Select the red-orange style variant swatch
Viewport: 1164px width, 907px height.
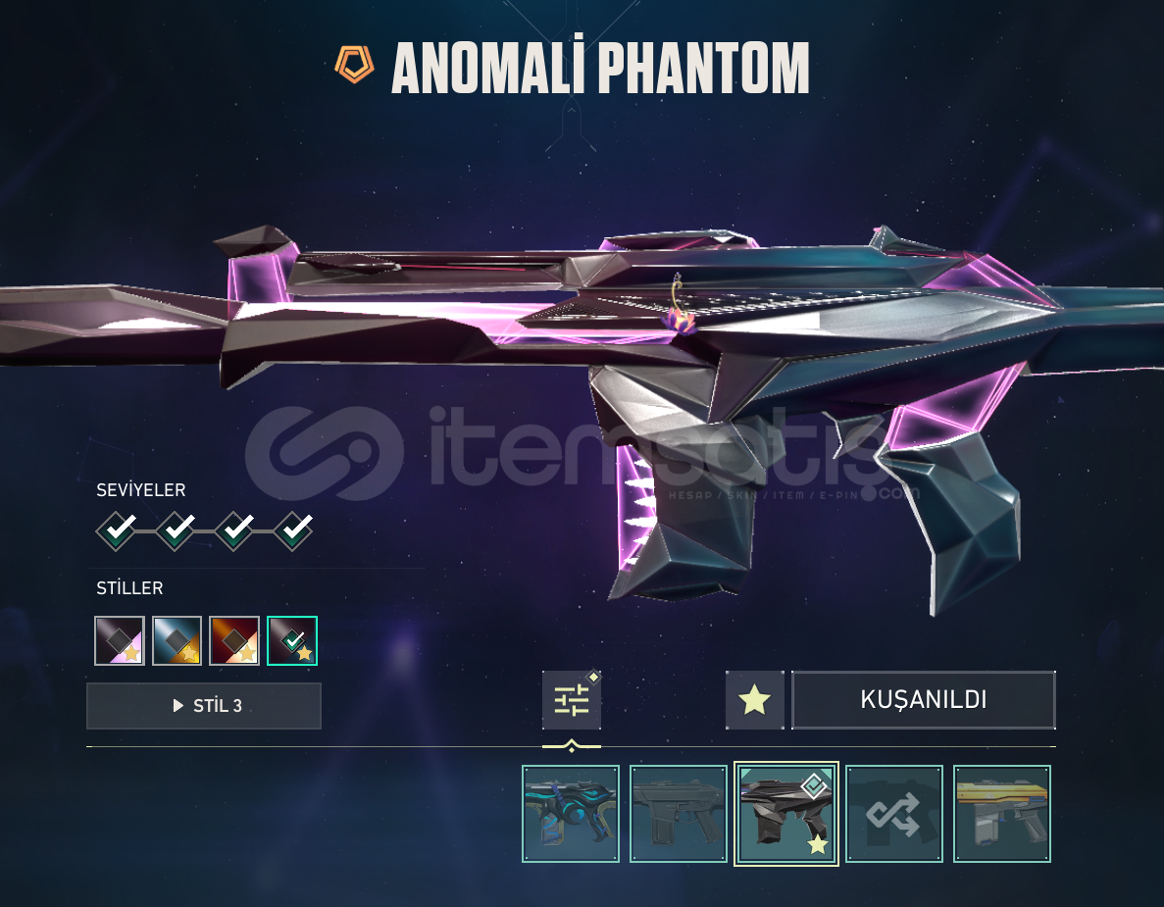point(234,640)
